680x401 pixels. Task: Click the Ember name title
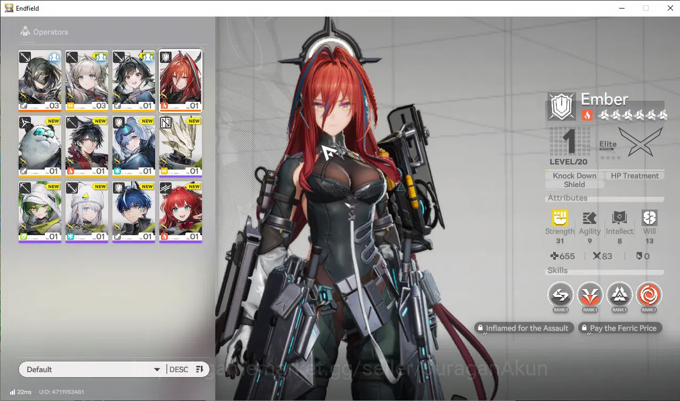tap(604, 99)
